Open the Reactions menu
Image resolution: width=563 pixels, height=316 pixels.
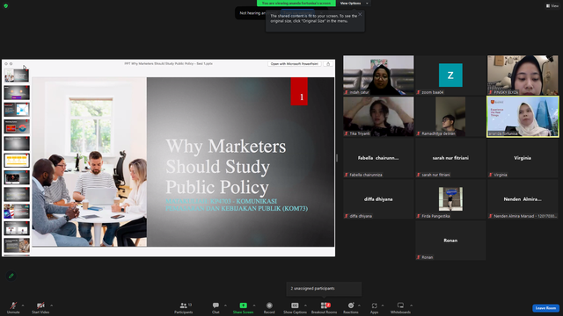tap(351, 307)
